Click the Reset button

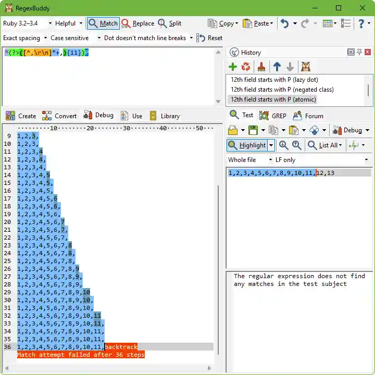(x=209, y=38)
